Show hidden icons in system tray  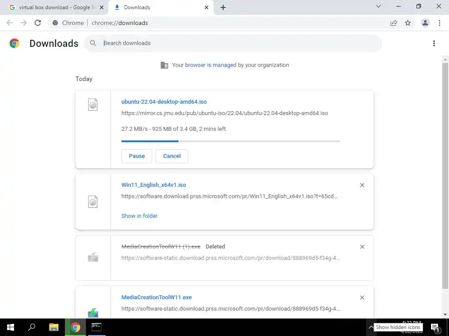(371, 327)
